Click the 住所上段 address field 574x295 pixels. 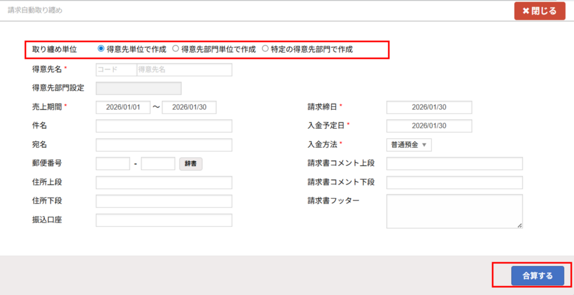164,183
